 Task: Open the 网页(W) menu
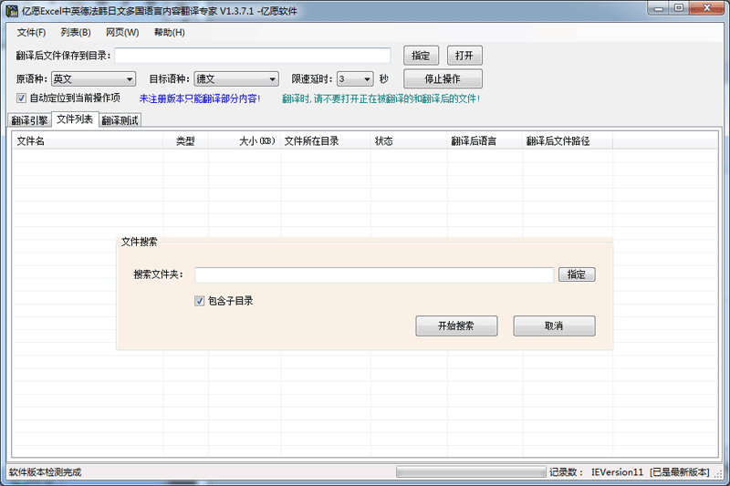point(122,32)
